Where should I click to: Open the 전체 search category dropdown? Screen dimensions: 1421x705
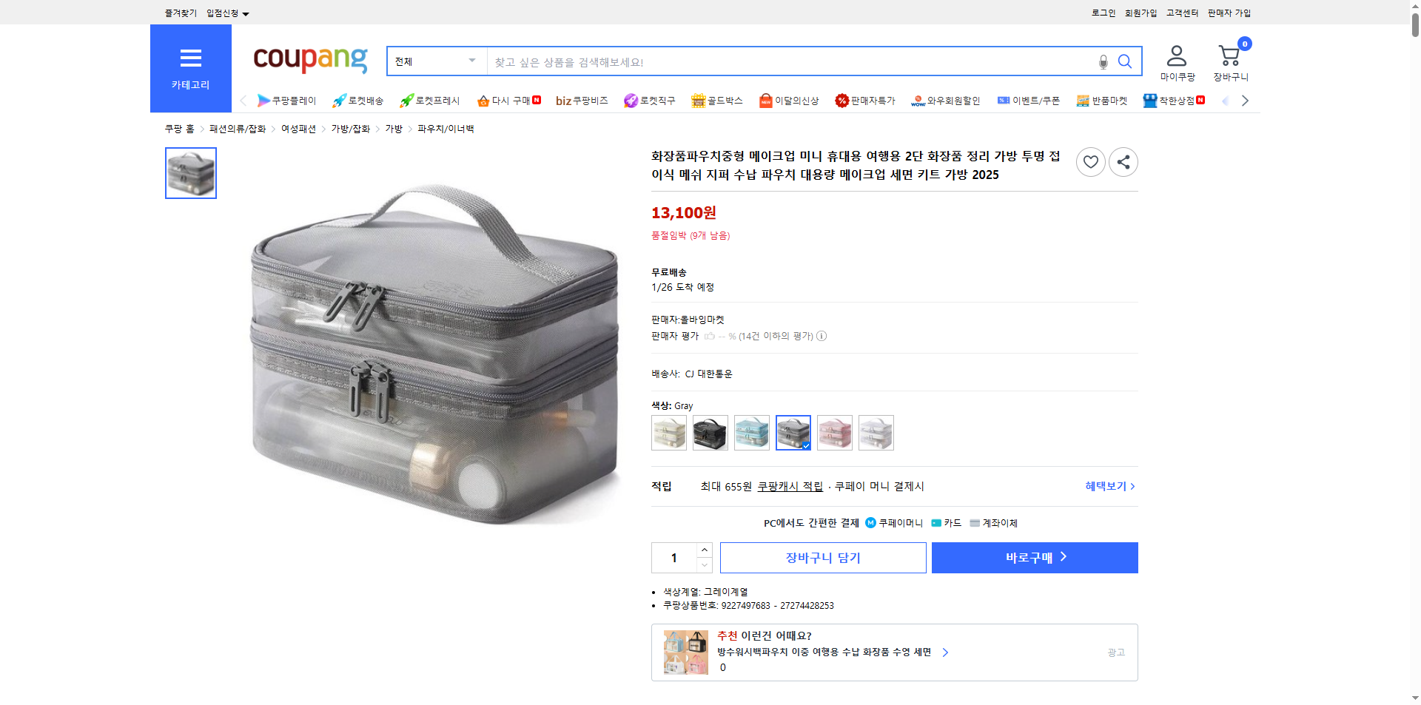click(x=435, y=61)
